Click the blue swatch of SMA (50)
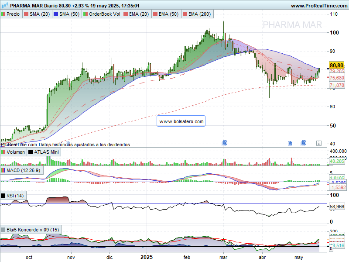Viewport: 349px width, 262px height. point(56,14)
